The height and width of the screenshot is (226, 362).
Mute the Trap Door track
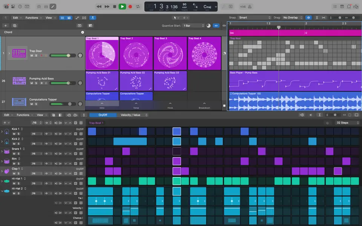click(x=32, y=56)
